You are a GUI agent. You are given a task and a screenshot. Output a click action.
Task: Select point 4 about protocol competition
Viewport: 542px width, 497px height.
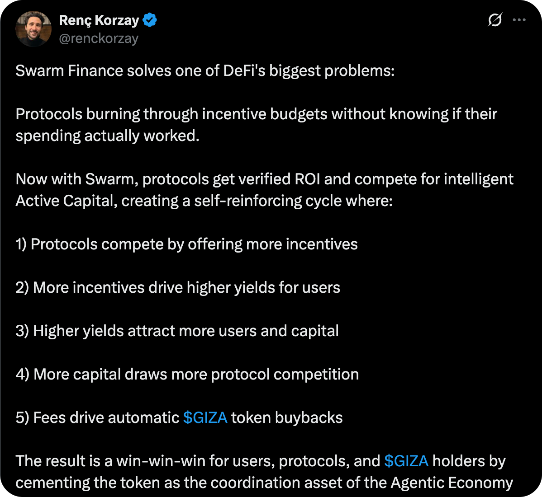pos(187,375)
